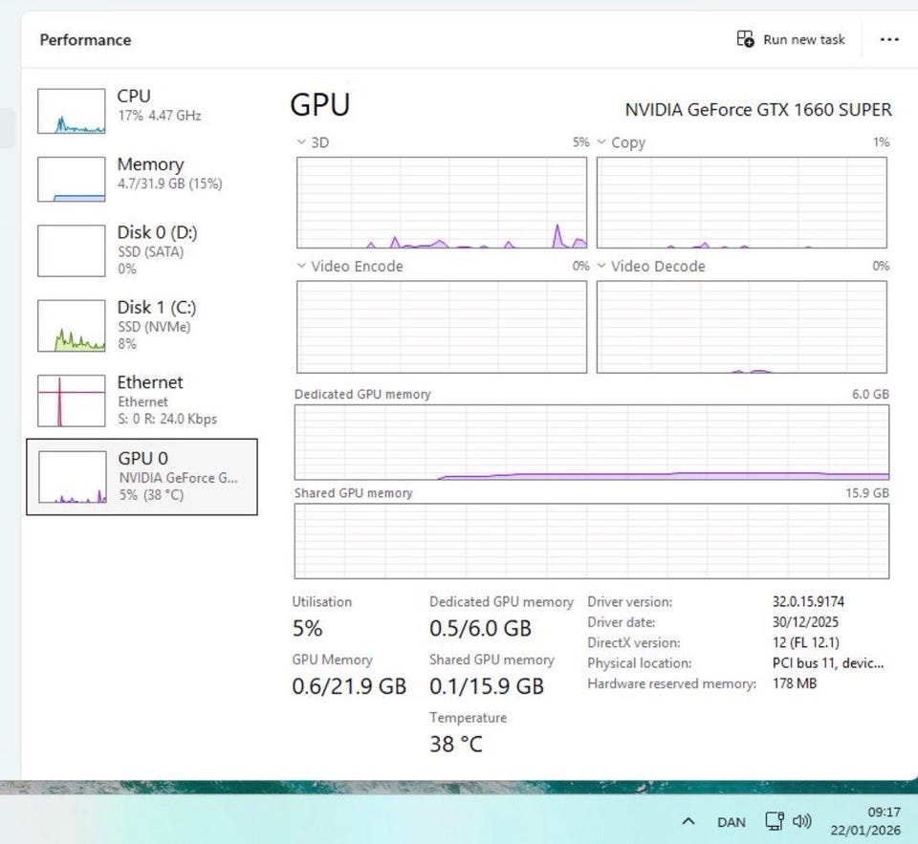Click the Ethernet throughput mini graph
Image resolution: width=918 pixels, height=844 pixels.
[x=72, y=400]
